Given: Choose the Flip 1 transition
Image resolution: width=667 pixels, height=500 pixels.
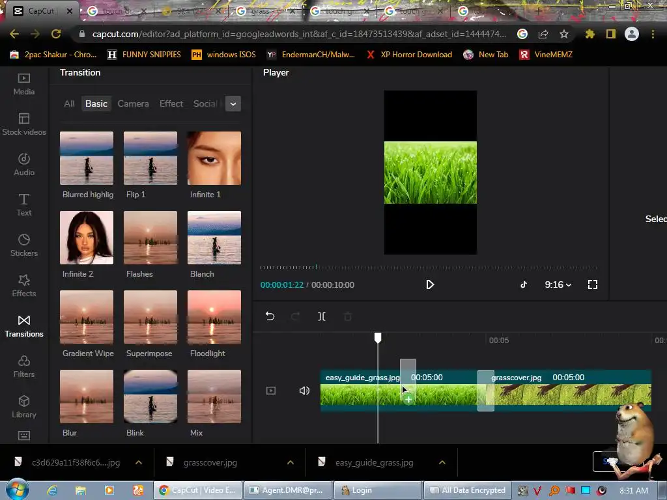Looking at the screenshot, I should tap(150, 158).
